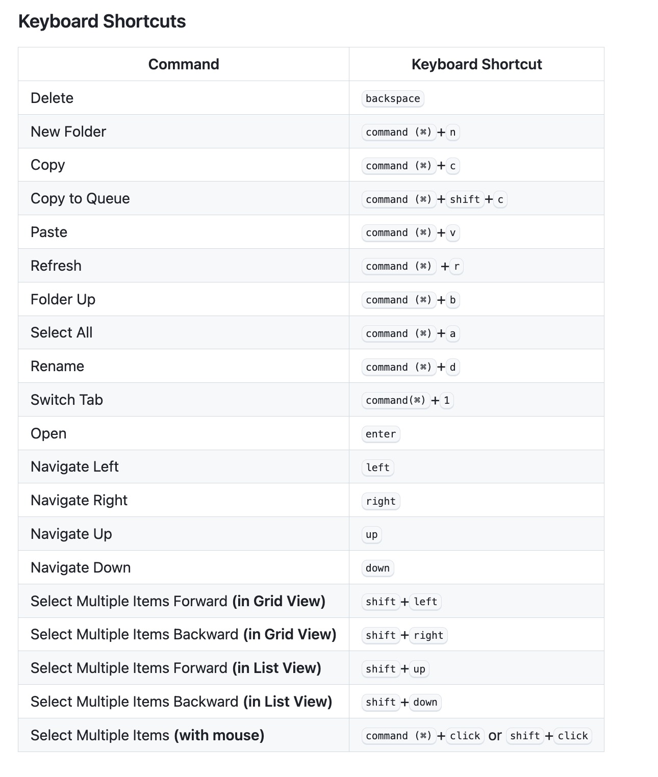
Task: Click the r key in the Refresh row
Action: [x=457, y=267]
